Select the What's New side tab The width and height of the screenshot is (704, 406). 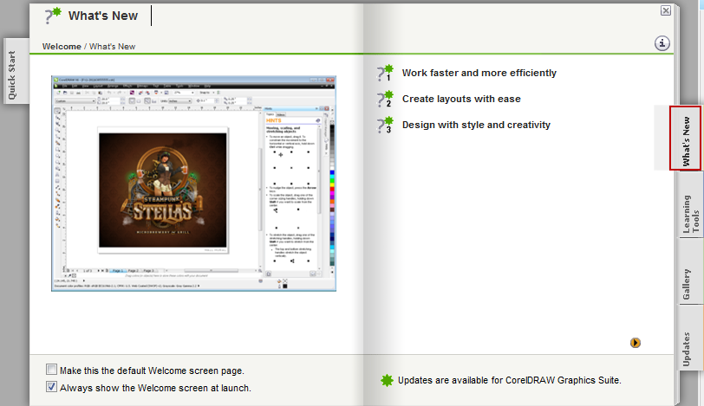click(x=685, y=139)
